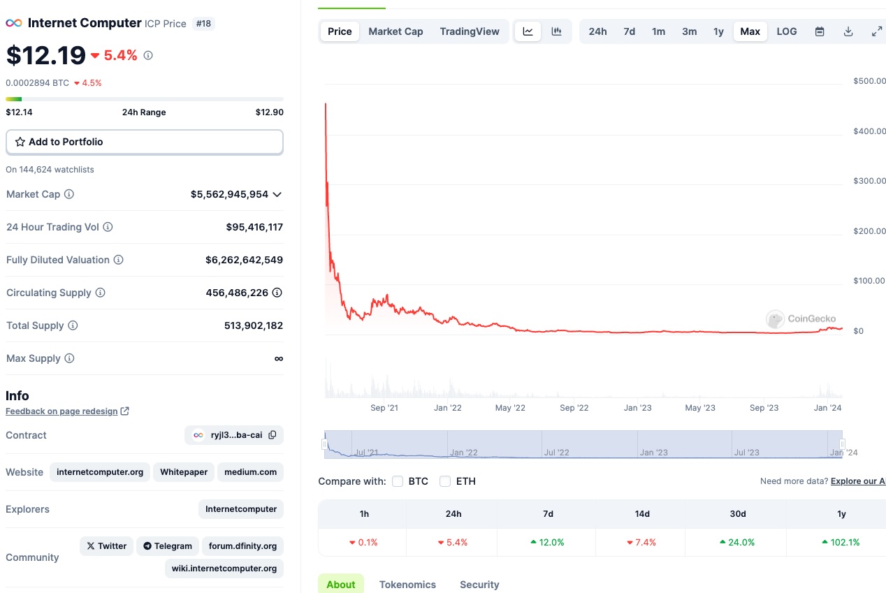
Task: Click the 0.0002894 BTC price value
Action: [x=38, y=83]
